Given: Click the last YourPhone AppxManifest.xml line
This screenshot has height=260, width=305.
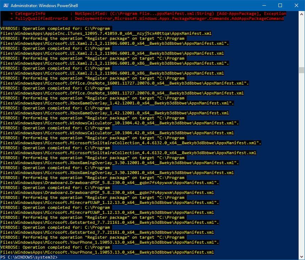Looking at the screenshot, I should point(107,252).
